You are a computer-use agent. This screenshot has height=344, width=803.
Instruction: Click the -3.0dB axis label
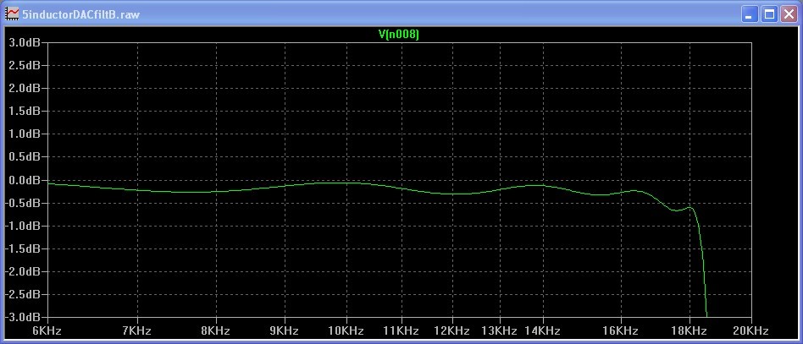pyautogui.click(x=23, y=317)
